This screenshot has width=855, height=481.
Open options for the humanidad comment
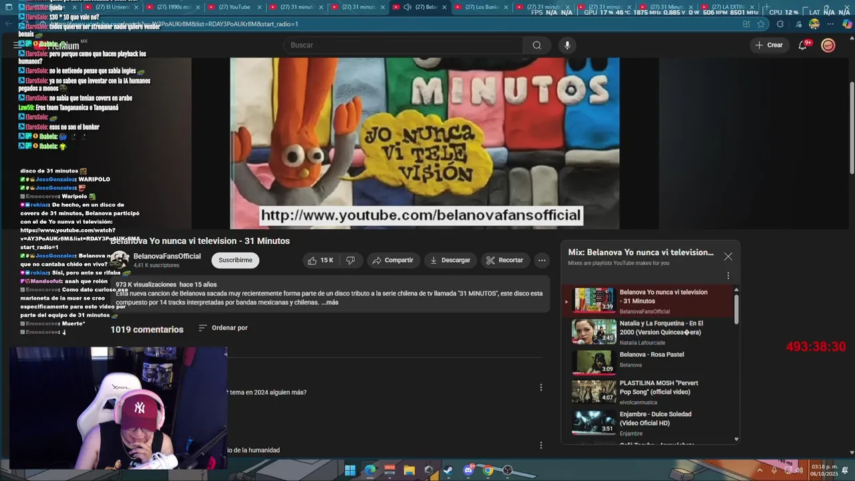[x=541, y=445]
